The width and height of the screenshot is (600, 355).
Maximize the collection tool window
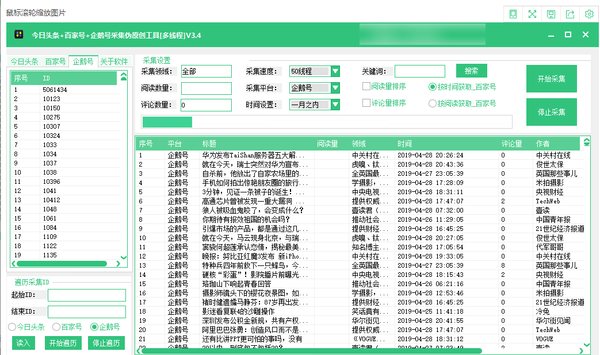tap(568, 35)
